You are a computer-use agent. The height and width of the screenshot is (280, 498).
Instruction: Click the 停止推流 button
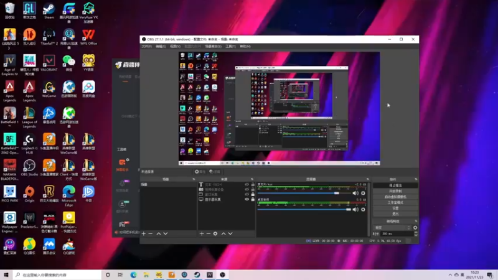[x=395, y=185]
